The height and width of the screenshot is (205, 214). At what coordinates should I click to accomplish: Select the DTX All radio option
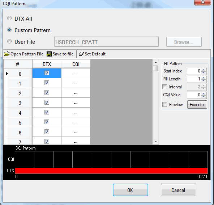[x=9, y=18]
